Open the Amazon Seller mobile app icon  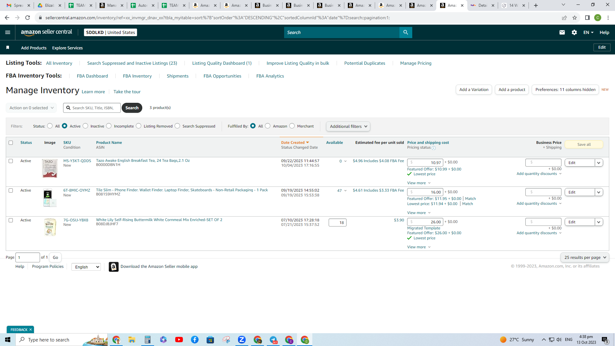click(114, 267)
